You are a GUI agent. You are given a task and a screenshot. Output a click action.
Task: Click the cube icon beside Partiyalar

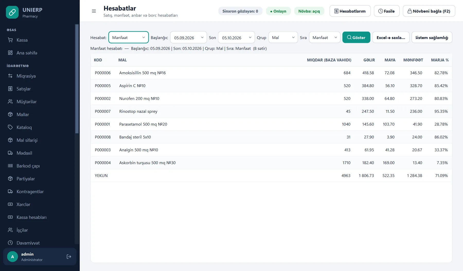(x=10, y=179)
